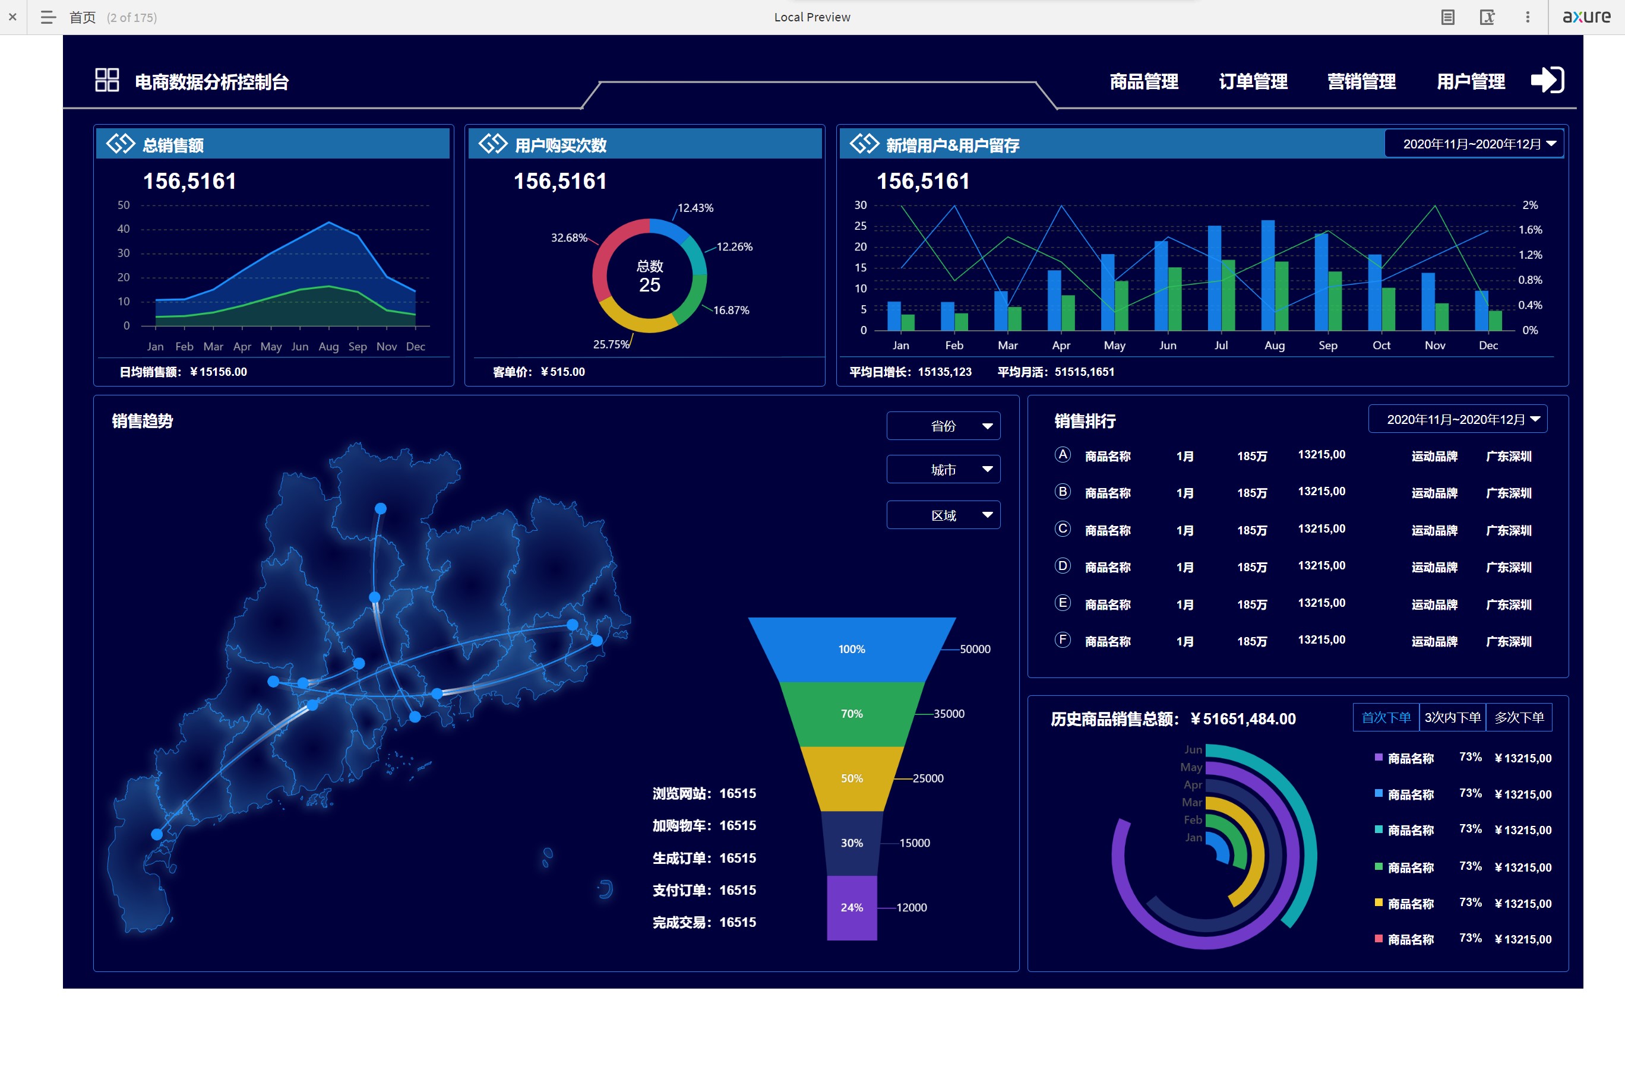Open the page notes icon

coord(1448,17)
